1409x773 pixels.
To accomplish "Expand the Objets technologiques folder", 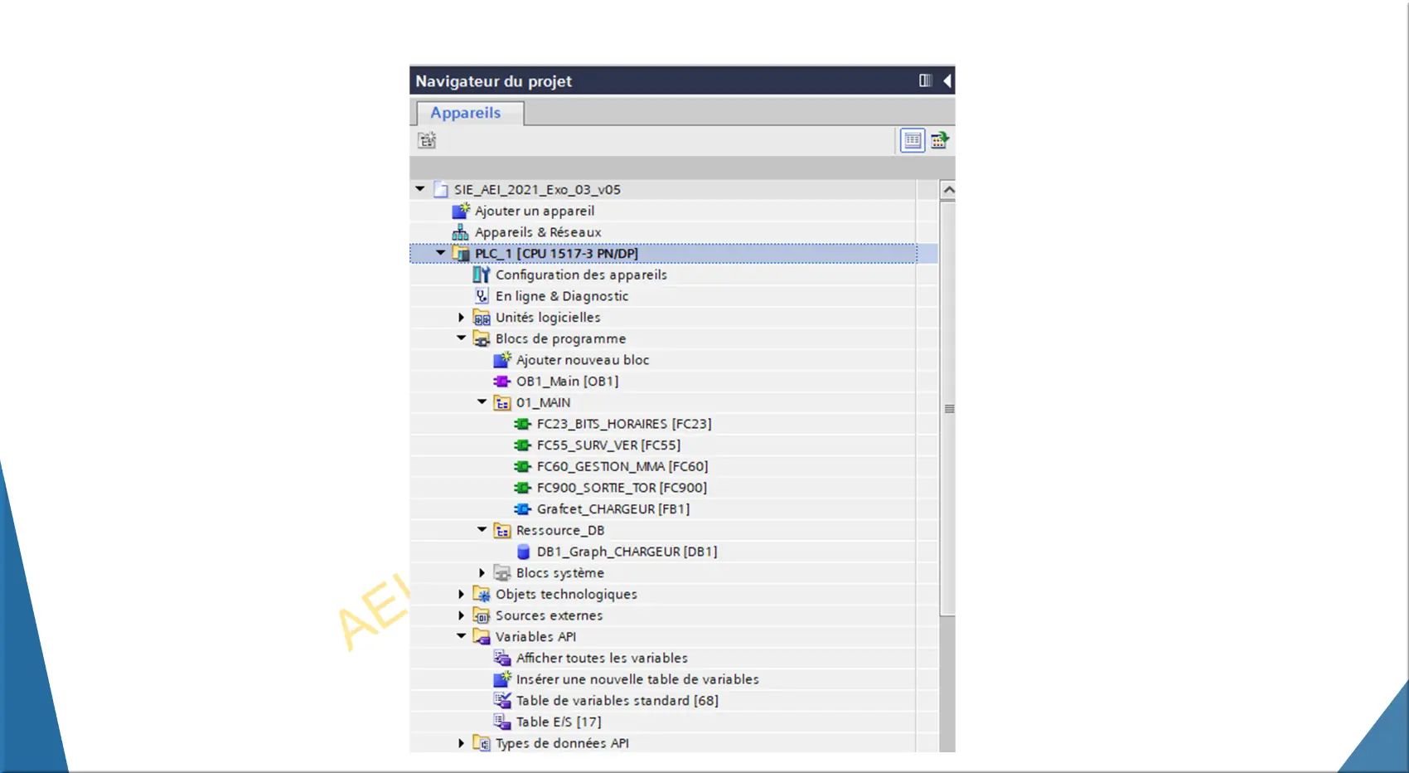I will pyautogui.click(x=462, y=594).
